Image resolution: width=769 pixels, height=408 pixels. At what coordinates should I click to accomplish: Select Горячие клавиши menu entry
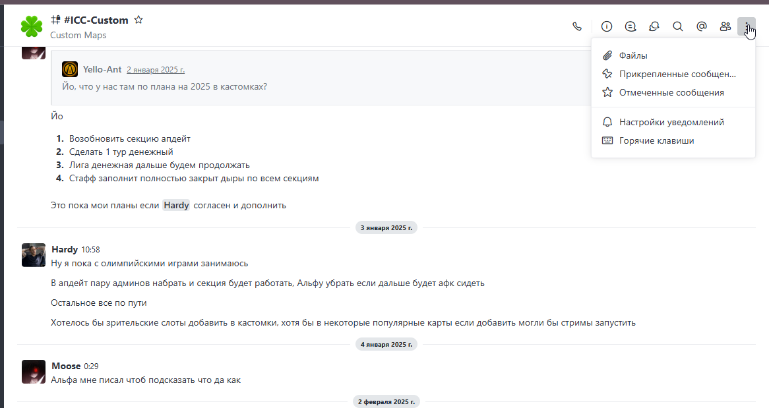tap(673, 141)
